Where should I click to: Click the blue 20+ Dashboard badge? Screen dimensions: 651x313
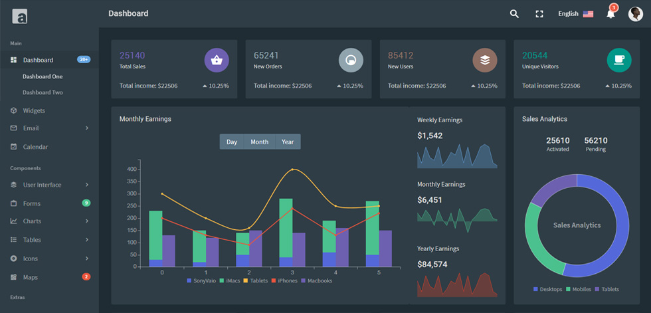[84, 60]
